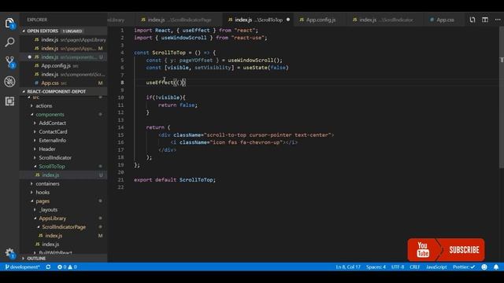Open index.js src\pages\AppsLibrary in Open Editors
Viewport: 504px width, 283px height.
[64, 39]
